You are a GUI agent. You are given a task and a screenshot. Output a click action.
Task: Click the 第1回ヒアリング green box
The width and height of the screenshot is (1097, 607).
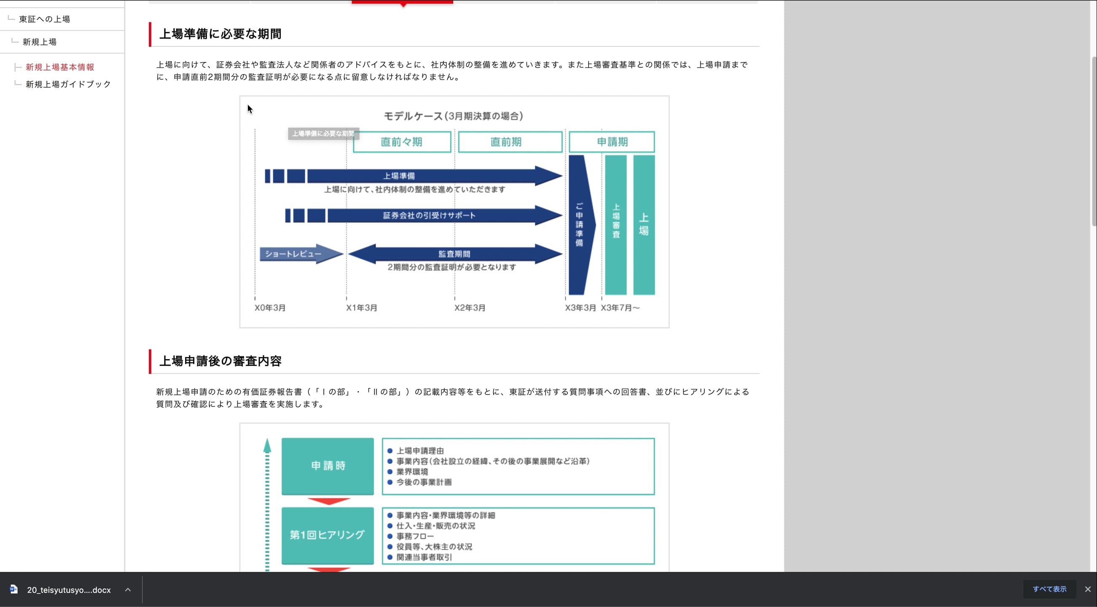click(328, 535)
